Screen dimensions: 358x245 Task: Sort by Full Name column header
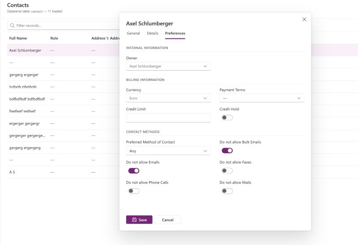click(18, 38)
